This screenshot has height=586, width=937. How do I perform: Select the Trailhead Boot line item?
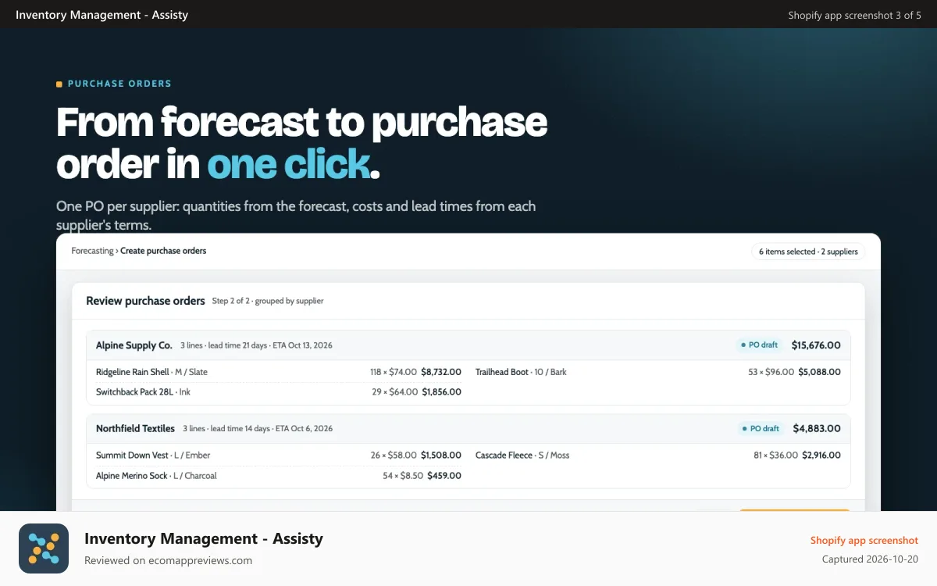[x=521, y=372]
